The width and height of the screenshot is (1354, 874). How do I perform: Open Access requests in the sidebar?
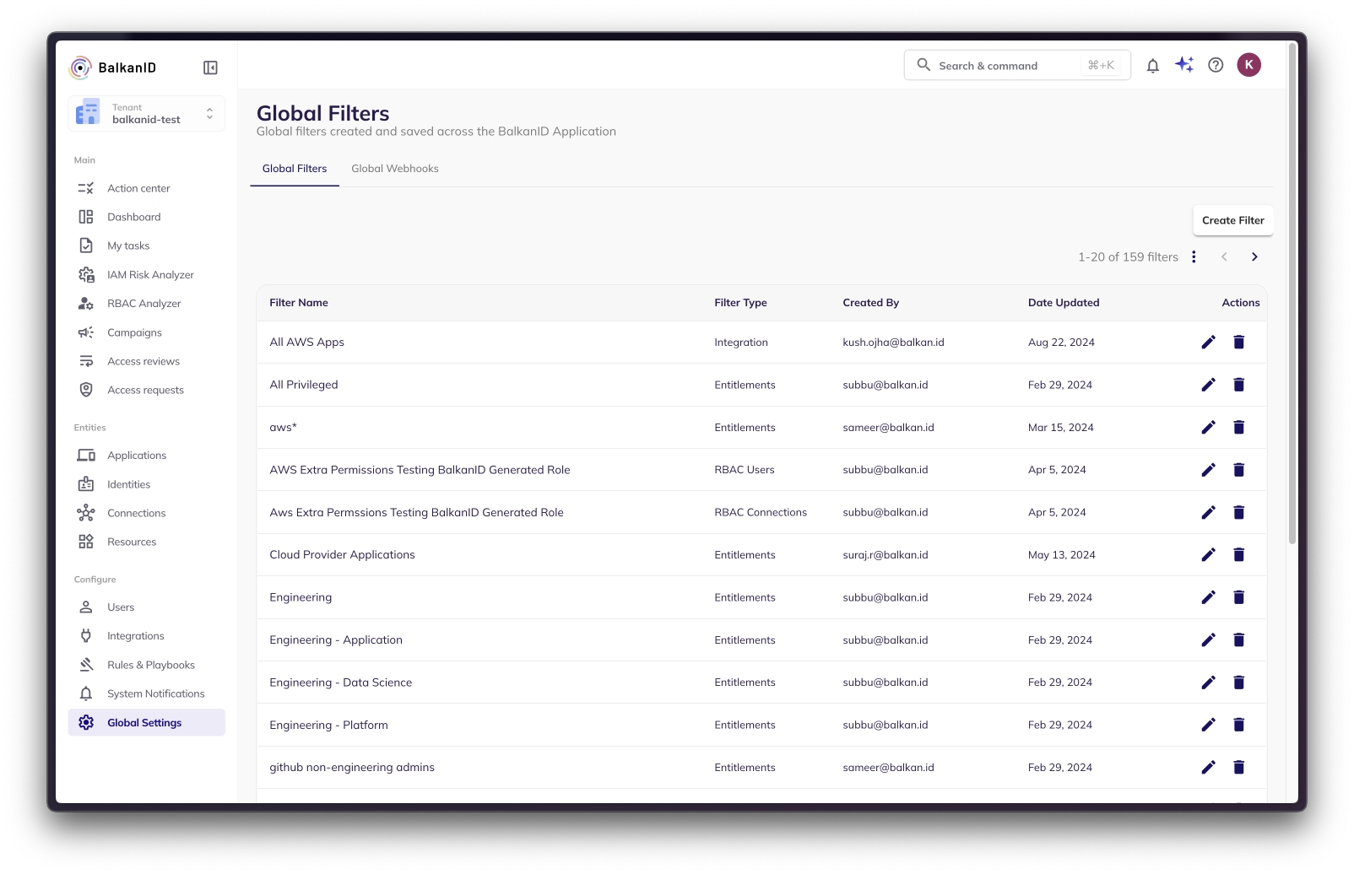coord(147,390)
